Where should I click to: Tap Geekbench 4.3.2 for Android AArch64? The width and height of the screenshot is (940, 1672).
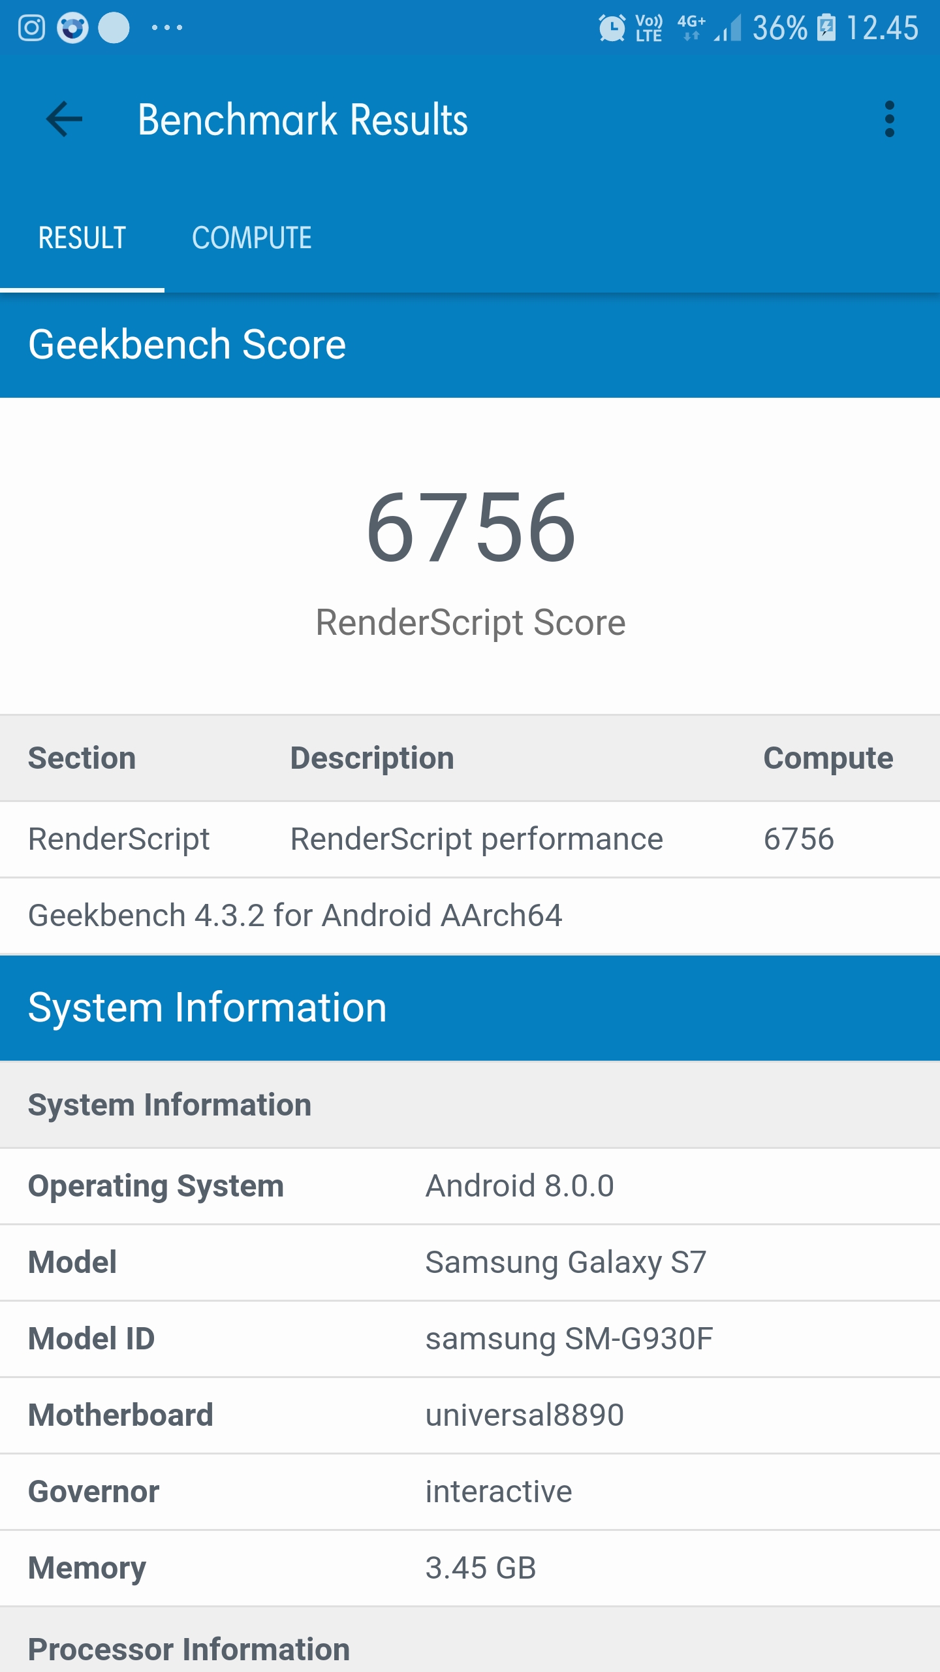click(295, 916)
